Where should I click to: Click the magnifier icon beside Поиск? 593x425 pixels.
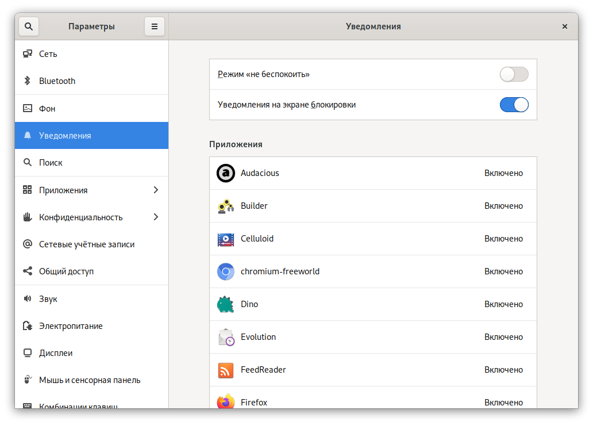click(28, 162)
